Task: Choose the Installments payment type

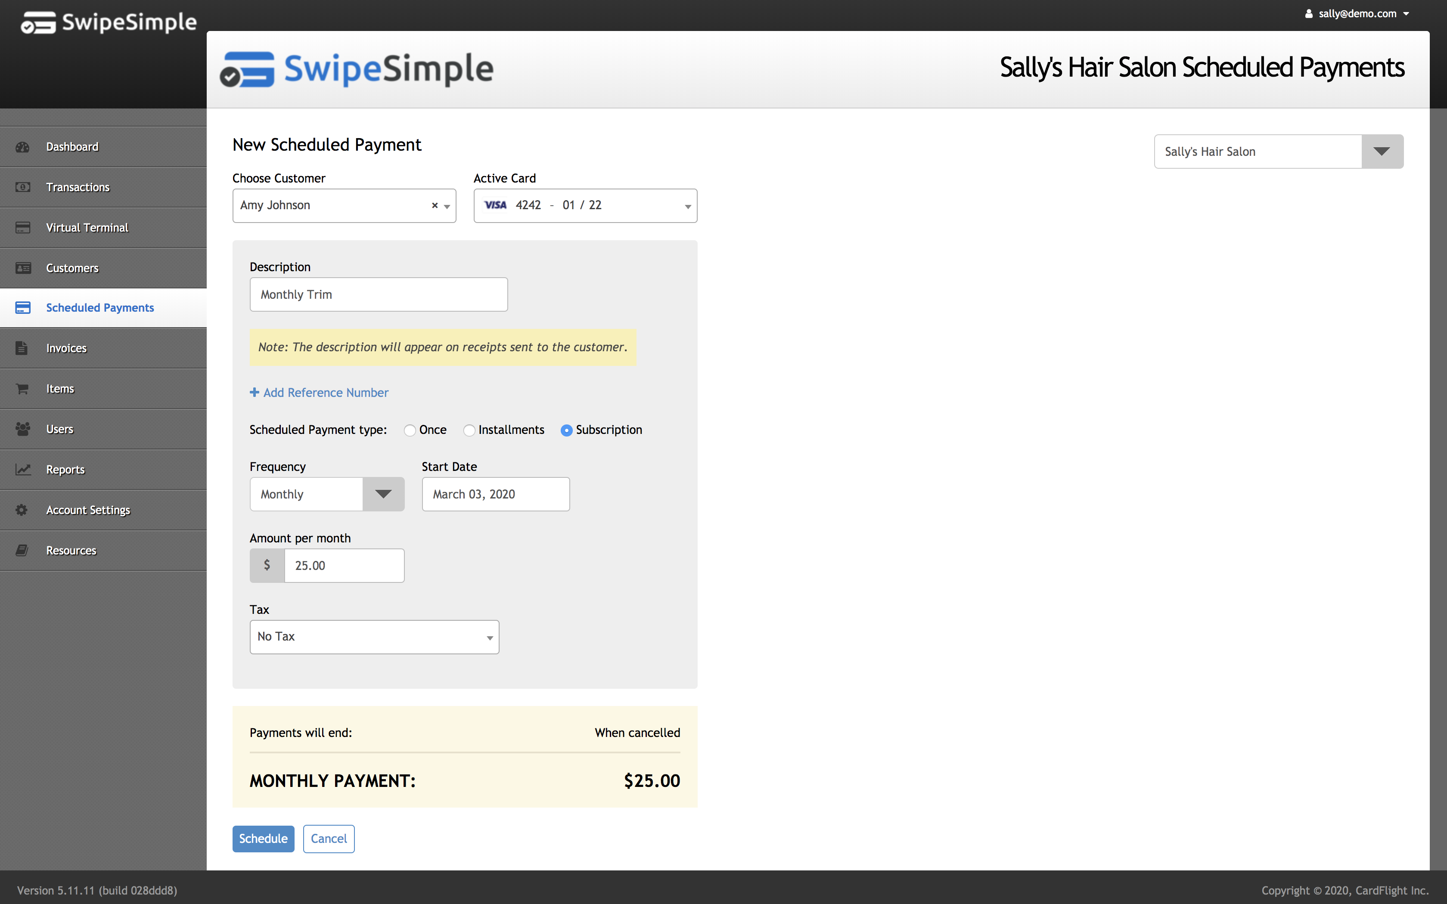Action: pos(469,430)
